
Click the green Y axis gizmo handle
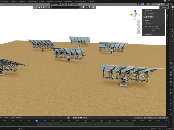[132, 15]
